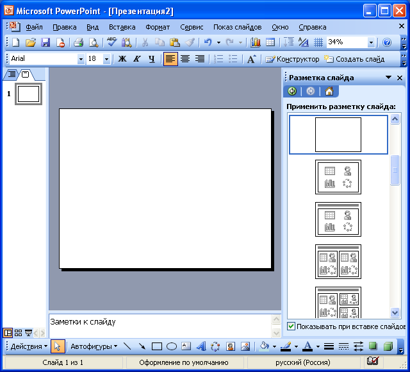Cut the selection with scissors icon
The image size is (410, 372).
(x=145, y=42)
